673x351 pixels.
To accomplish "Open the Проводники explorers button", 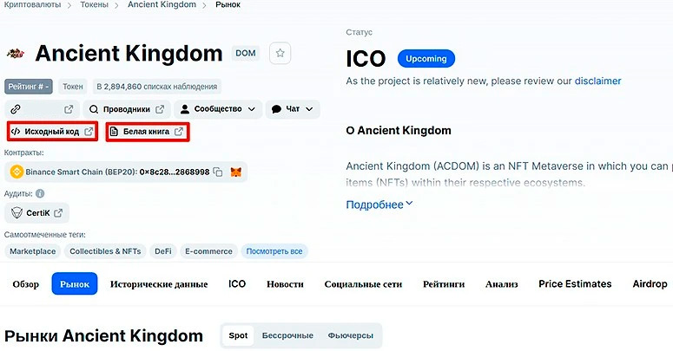I will [127, 109].
